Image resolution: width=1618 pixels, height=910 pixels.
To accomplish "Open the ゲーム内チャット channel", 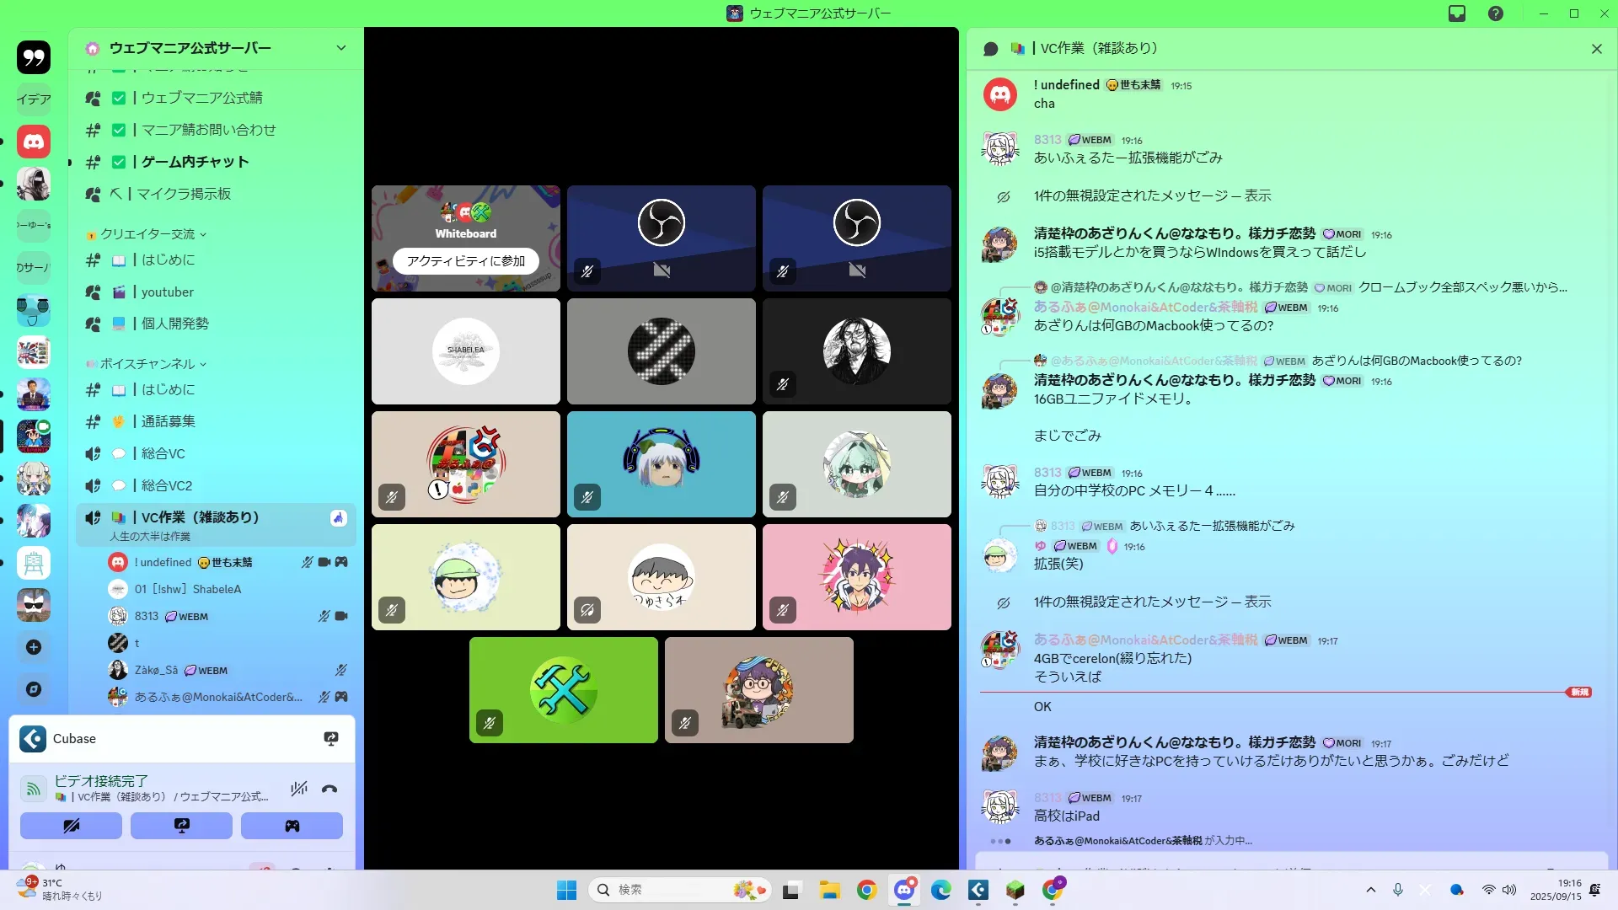I will click(x=195, y=162).
